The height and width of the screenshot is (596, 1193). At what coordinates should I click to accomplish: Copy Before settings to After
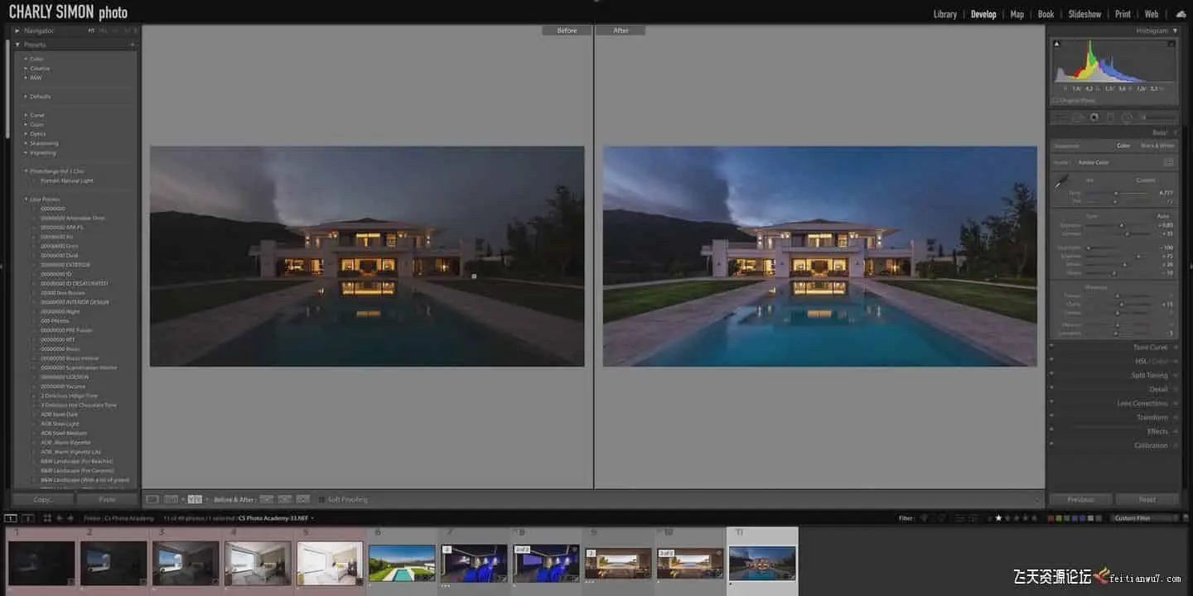point(267,499)
